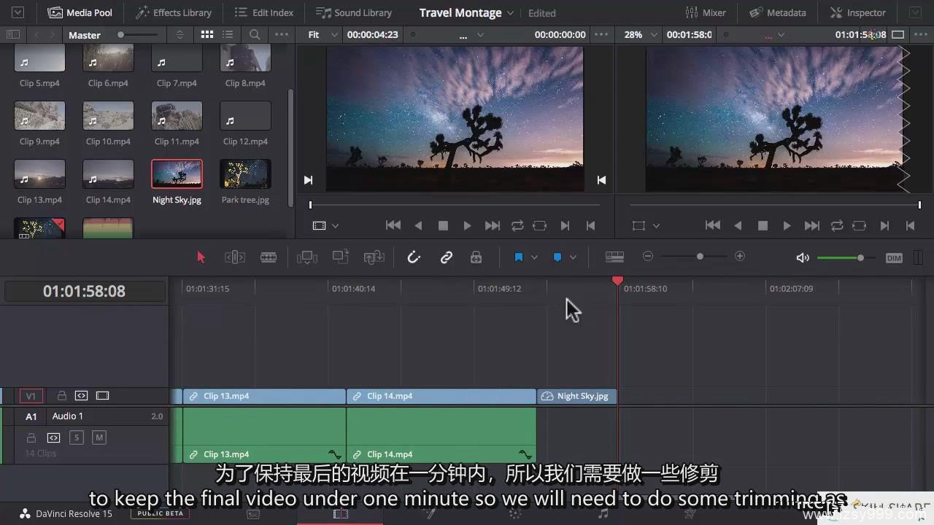Activate the Trim Edit mode tool
This screenshot has width=934, height=525.
click(x=234, y=257)
